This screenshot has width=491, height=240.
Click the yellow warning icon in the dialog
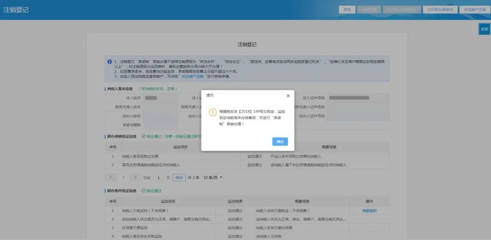[x=213, y=112]
